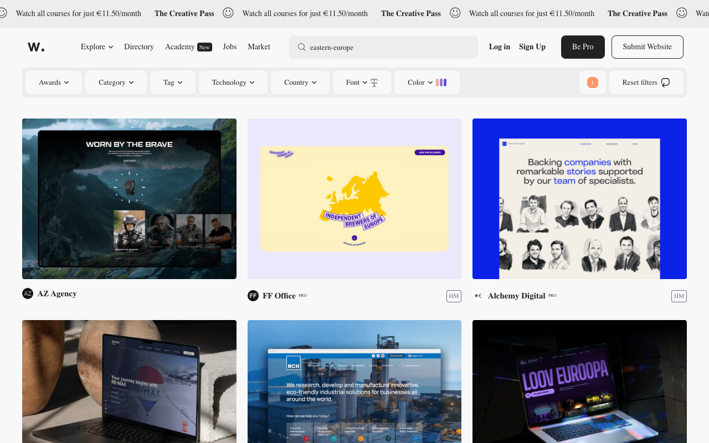This screenshot has width=709, height=443.
Task: Click the PRO label next to FF Office
Action: point(302,295)
